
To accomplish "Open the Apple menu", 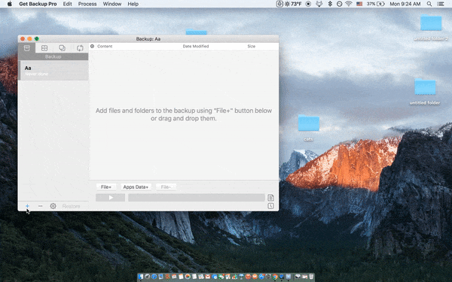I will (x=10, y=4).
